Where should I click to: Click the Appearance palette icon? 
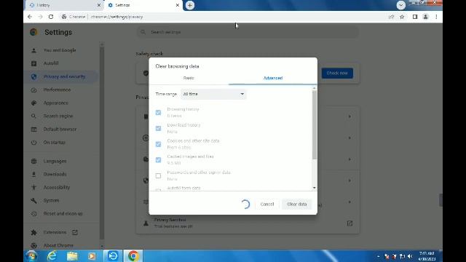[34, 103]
